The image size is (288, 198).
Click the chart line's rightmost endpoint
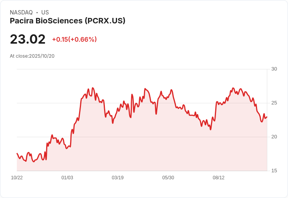pos(267,117)
